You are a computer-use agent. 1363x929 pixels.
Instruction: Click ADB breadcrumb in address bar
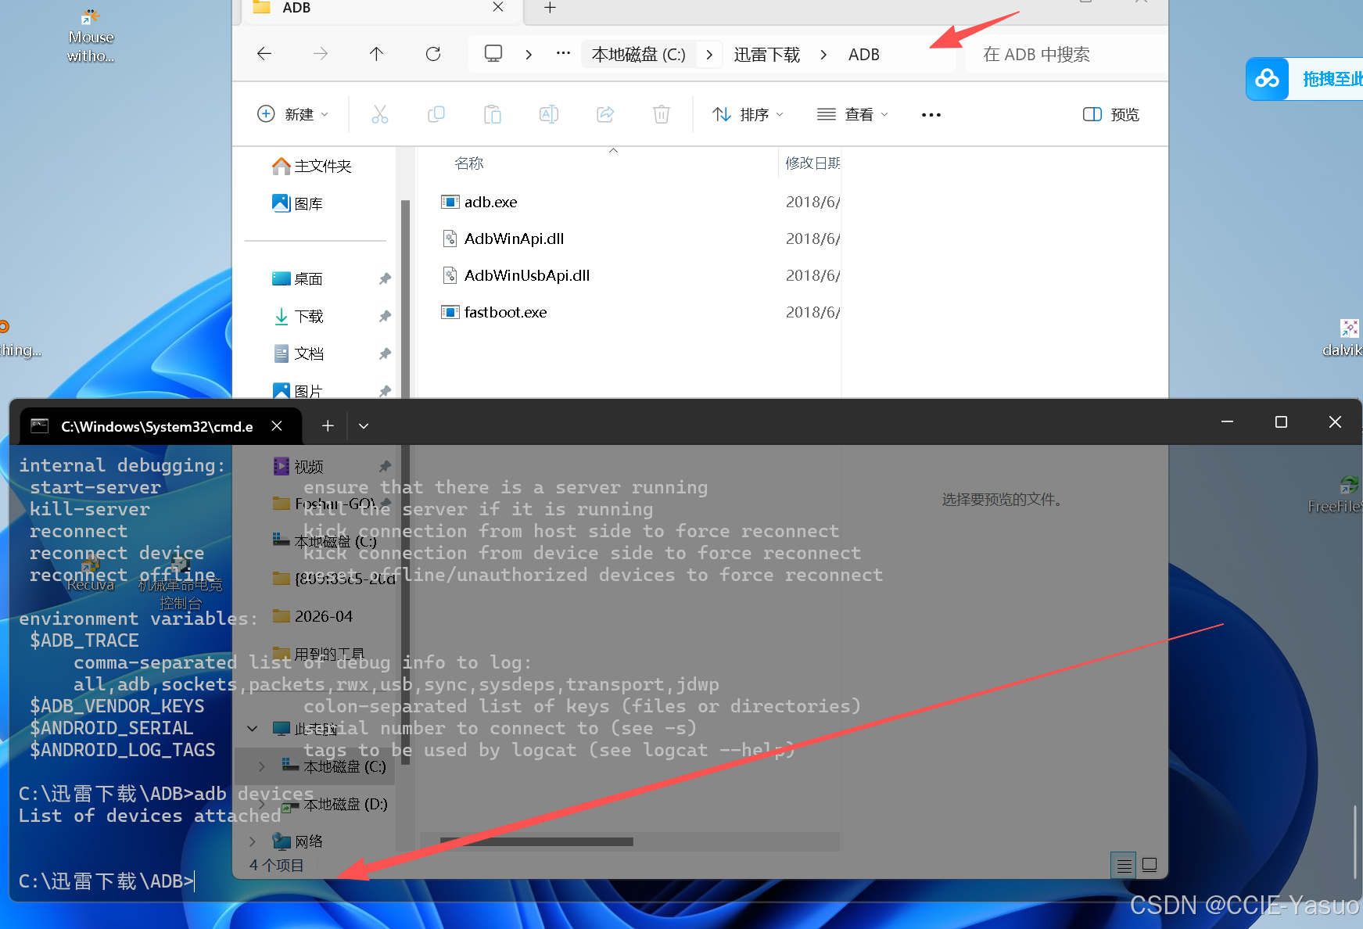click(x=864, y=55)
